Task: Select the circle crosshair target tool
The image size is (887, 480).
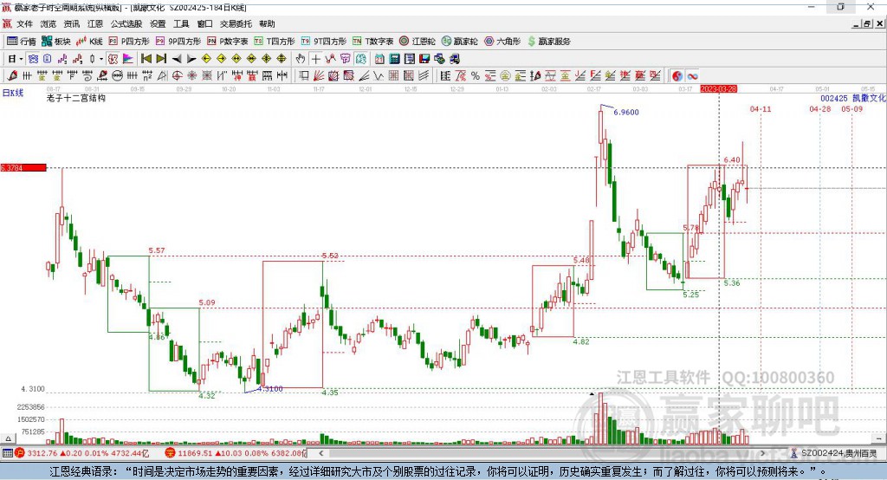Action: [177, 76]
